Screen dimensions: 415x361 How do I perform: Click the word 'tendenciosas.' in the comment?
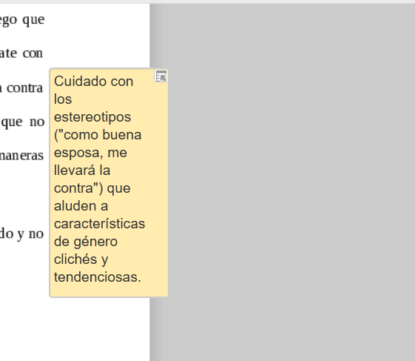tap(98, 277)
